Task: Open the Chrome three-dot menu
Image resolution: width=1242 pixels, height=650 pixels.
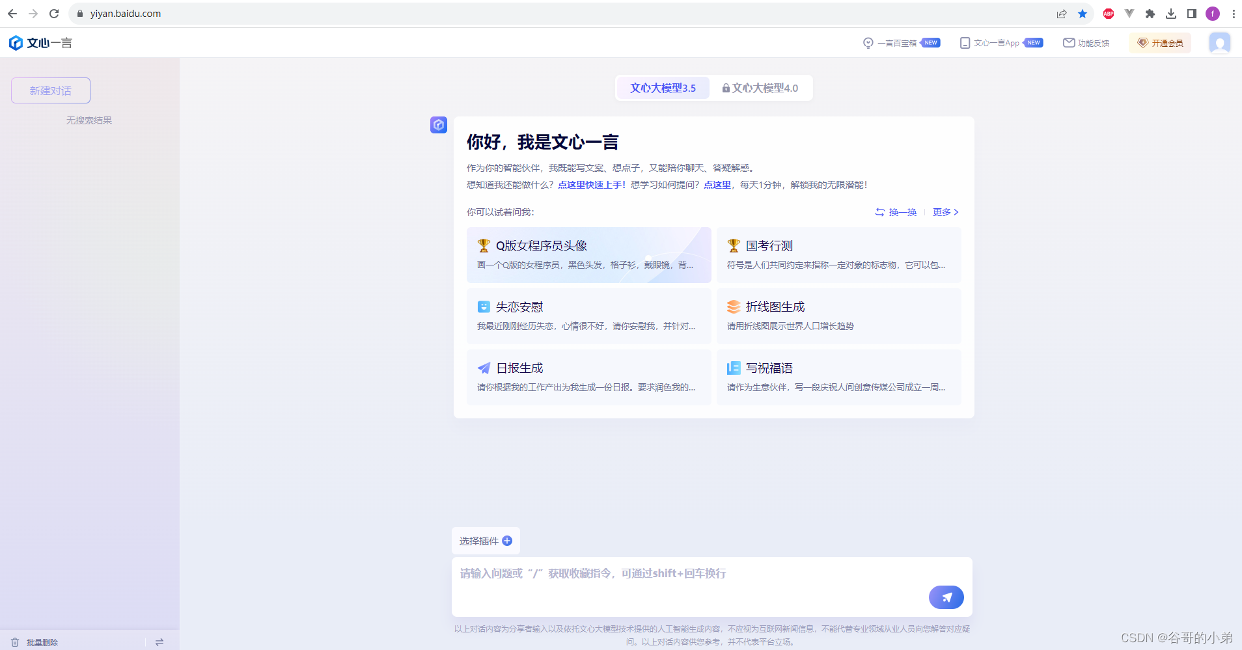Action: (x=1234, y=14)
